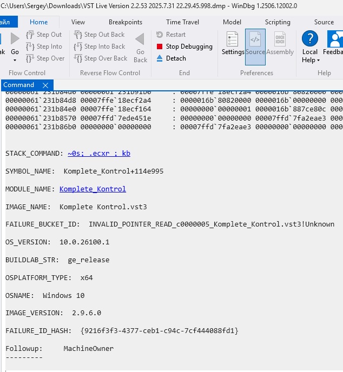Click IMAGE_VERSION value 2.9.6.0
The width and height of the screenshot is (343, 372).
click(x=87, y=313)
